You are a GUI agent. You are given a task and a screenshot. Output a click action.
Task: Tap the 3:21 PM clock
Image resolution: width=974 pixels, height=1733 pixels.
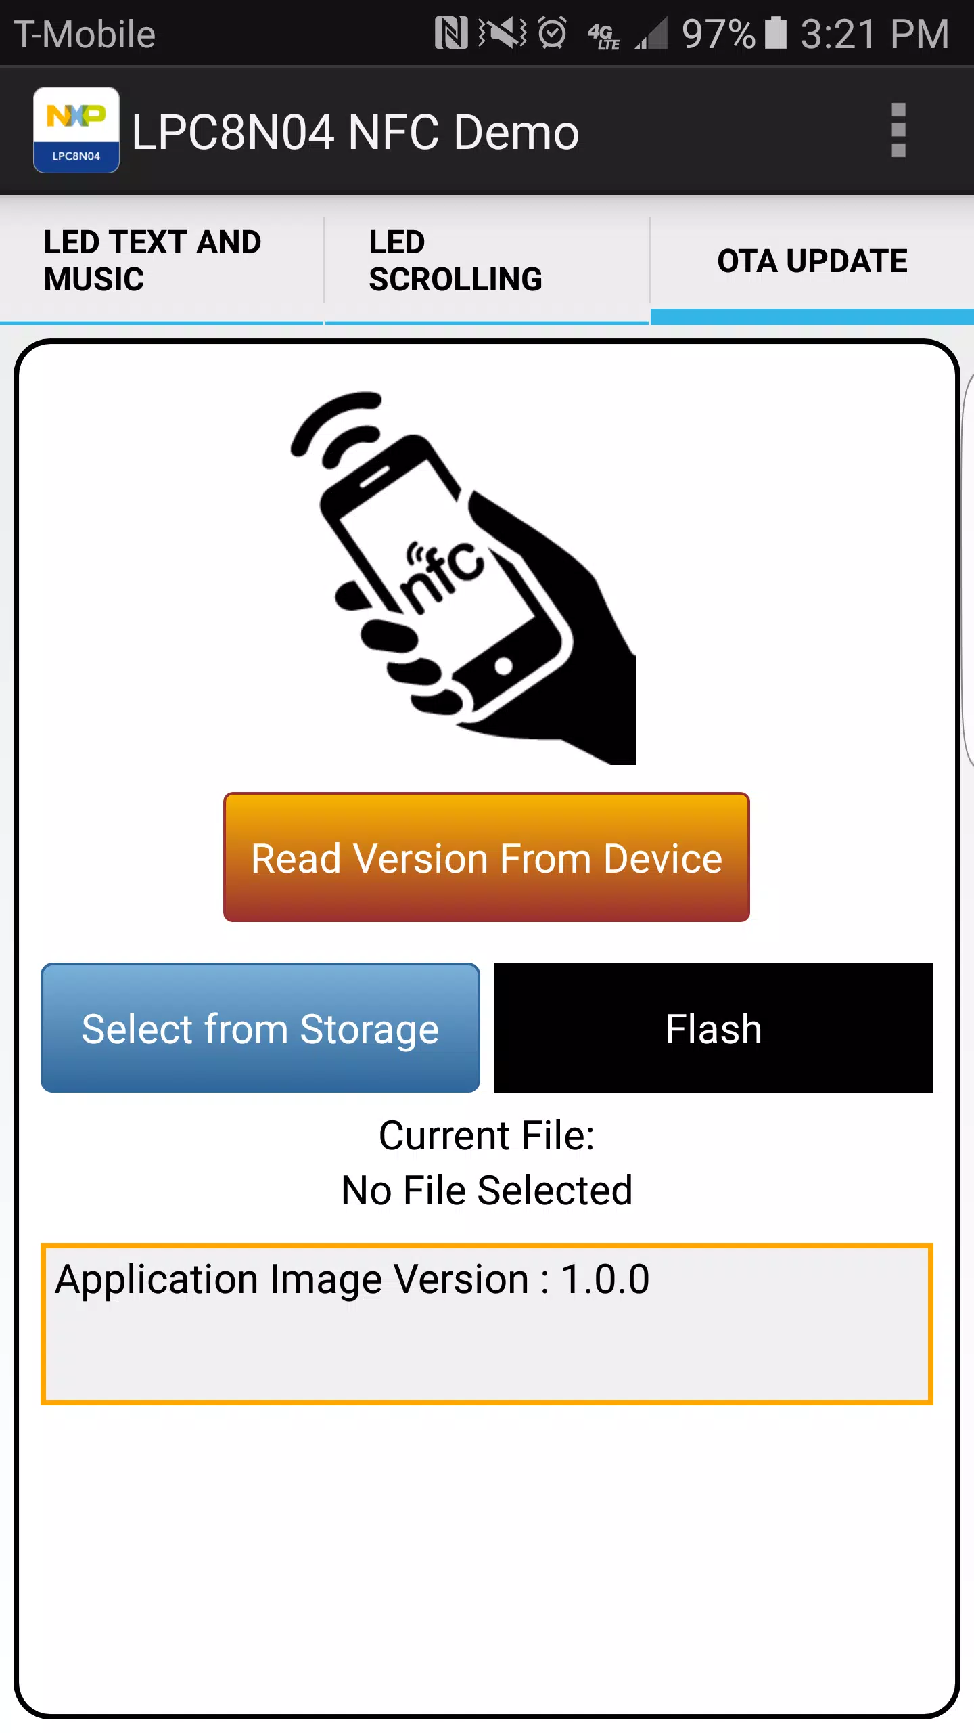pos(875,34)
